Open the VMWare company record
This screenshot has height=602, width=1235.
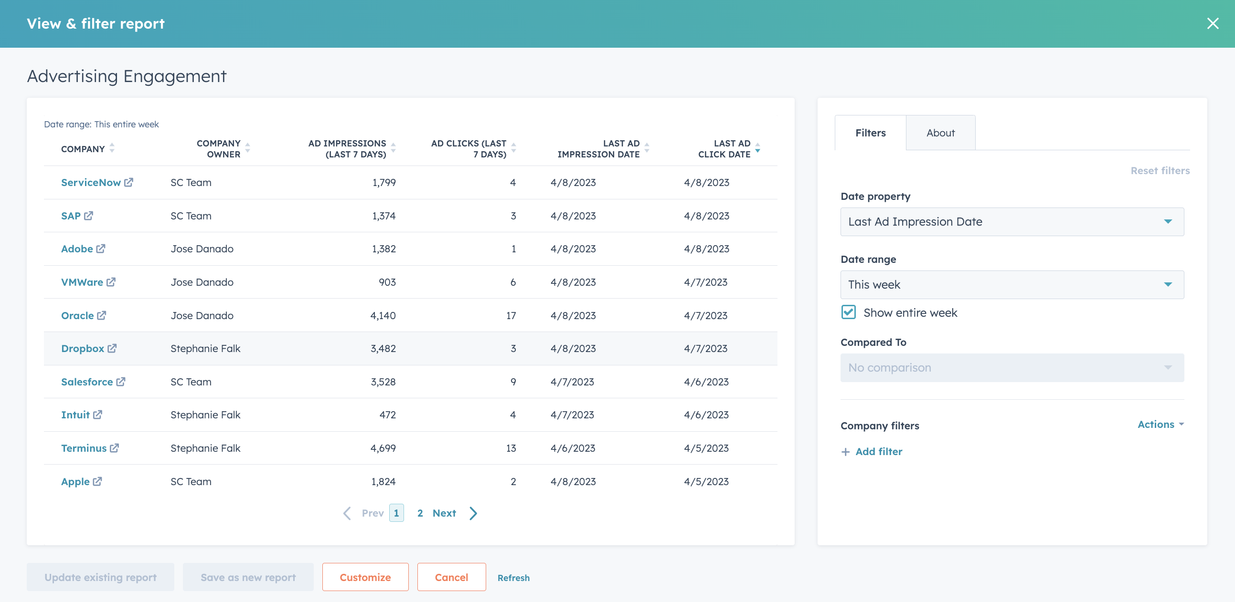tap(82, 282)
